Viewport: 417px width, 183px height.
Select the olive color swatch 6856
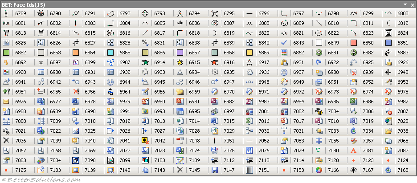[x=145, y=53]
